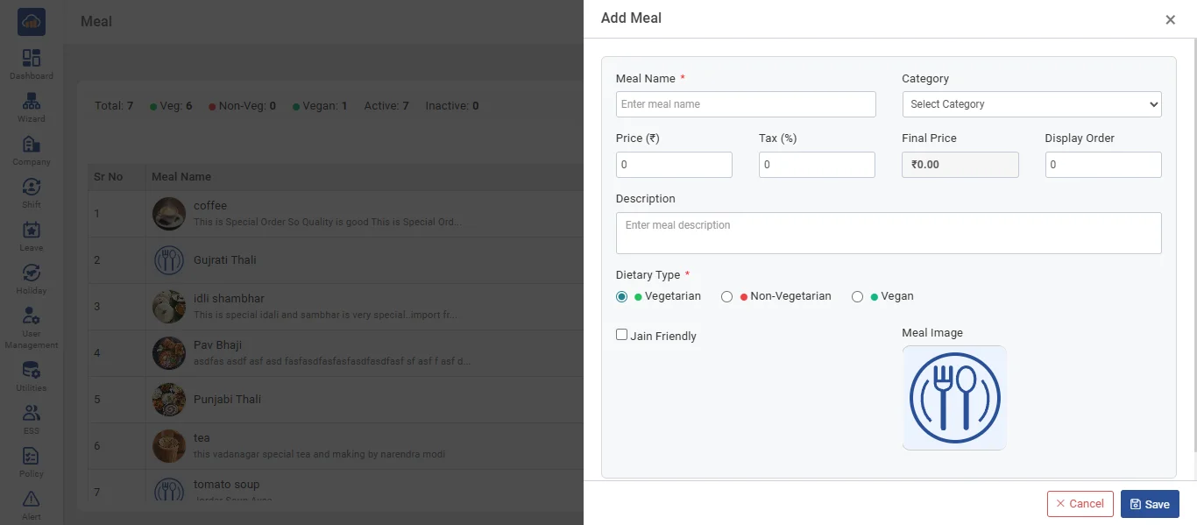Open the Company sidebar icon
Screen dimensions: 1197x525
pyautogui.click(x=32, y=144)
